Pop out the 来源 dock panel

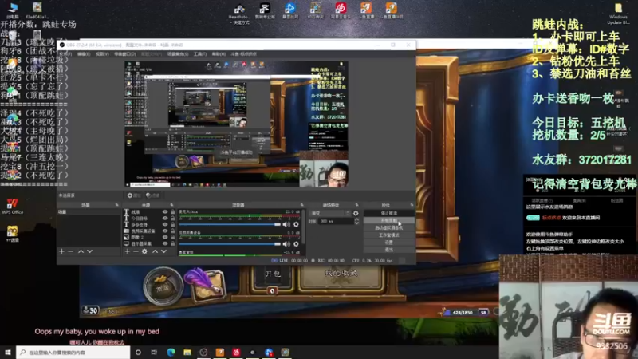(x=171, y=205)
